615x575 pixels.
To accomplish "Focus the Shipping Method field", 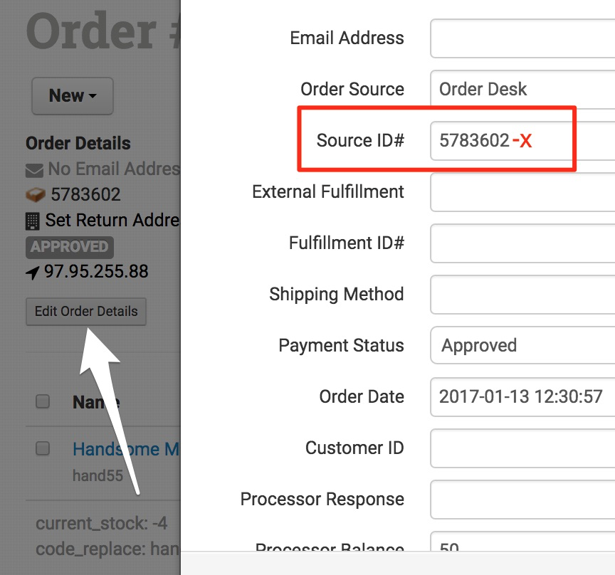I will [523, 295].
